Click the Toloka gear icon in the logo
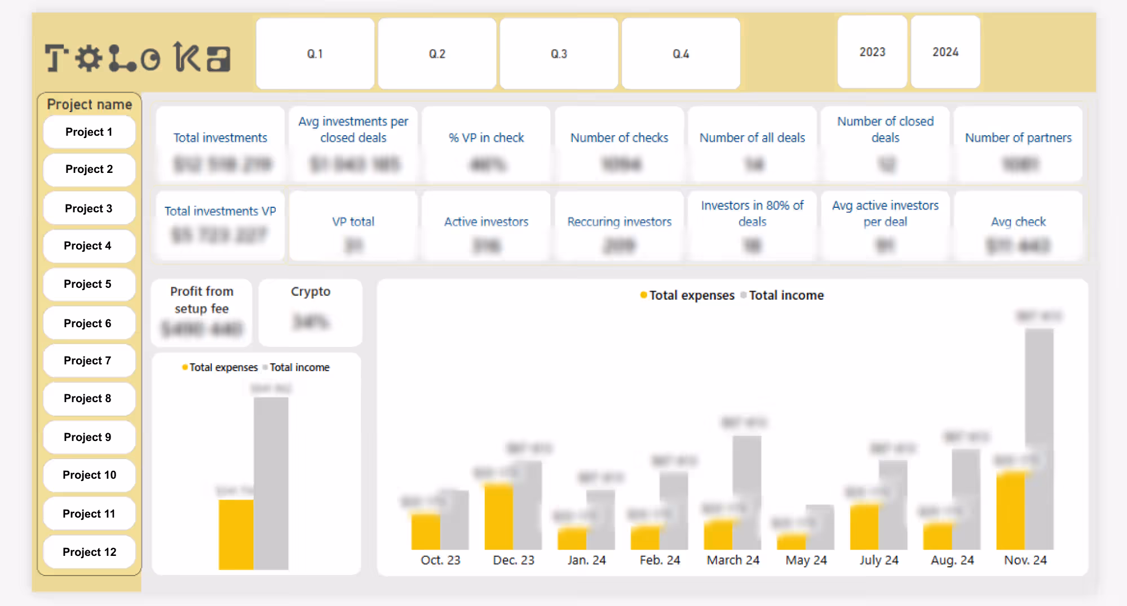This screenshot has width=1127, height=606. (x=88, y=58)
